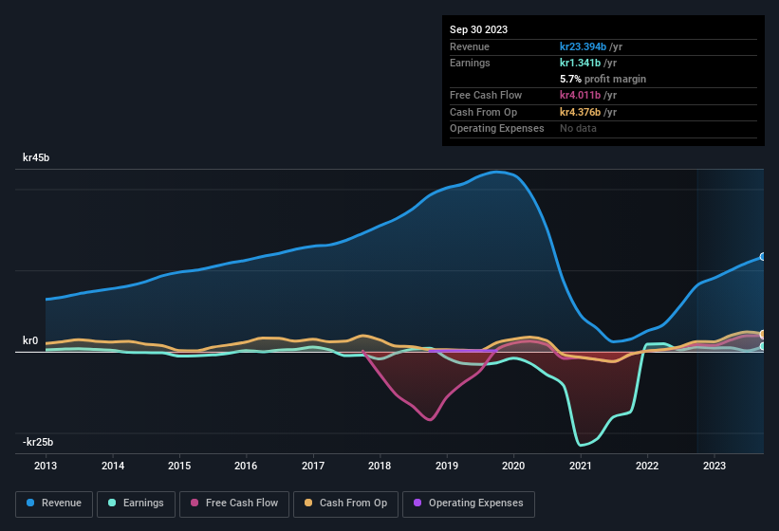779x531 pixels.
Task: Click the kr23.394b revenue value
Action: coord(583,46)
